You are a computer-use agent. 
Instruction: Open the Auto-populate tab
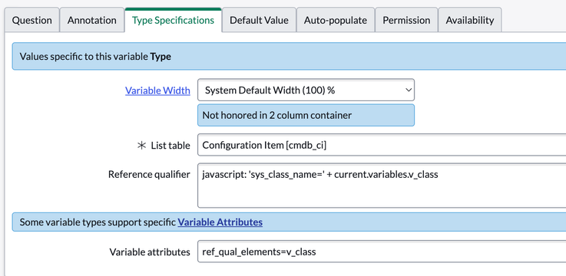point(336,20)
